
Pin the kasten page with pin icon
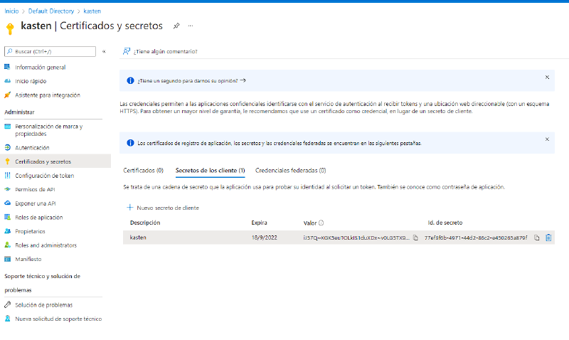[176, 26]
